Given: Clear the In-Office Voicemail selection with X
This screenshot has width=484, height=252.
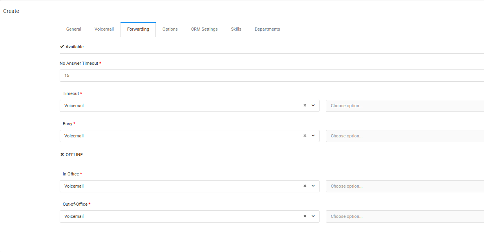Looking at the screenshot, I should 305,186.
